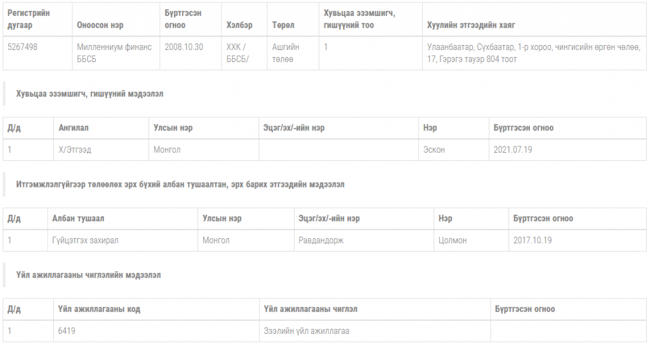Click the Албан тушаал column header
The width and height of the screenshot is (650, 346).
(x=78, y=219)
